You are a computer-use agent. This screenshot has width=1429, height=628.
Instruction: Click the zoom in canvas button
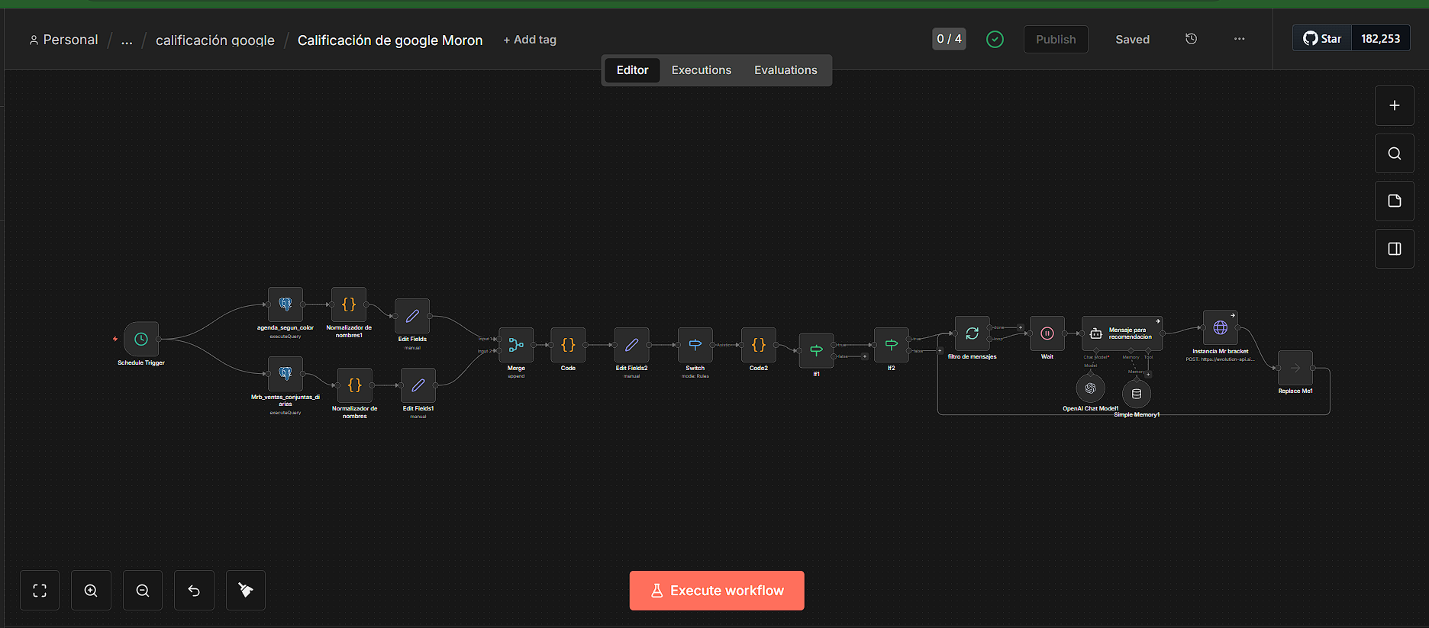pos(91,591)
